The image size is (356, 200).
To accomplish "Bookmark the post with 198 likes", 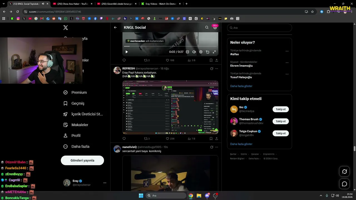I will point(211,60).
